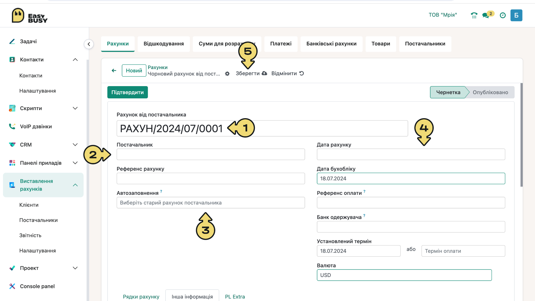The width and height of the screenshot is (535, 301).
Task: Open Клієнти in sidebar submenu
Action: 29,205
